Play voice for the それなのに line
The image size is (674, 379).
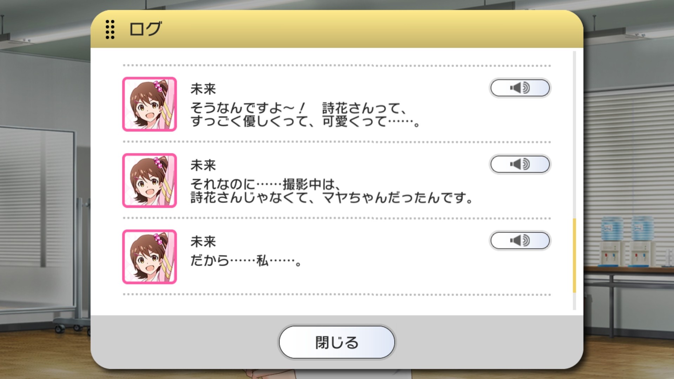tap(520, 164)
